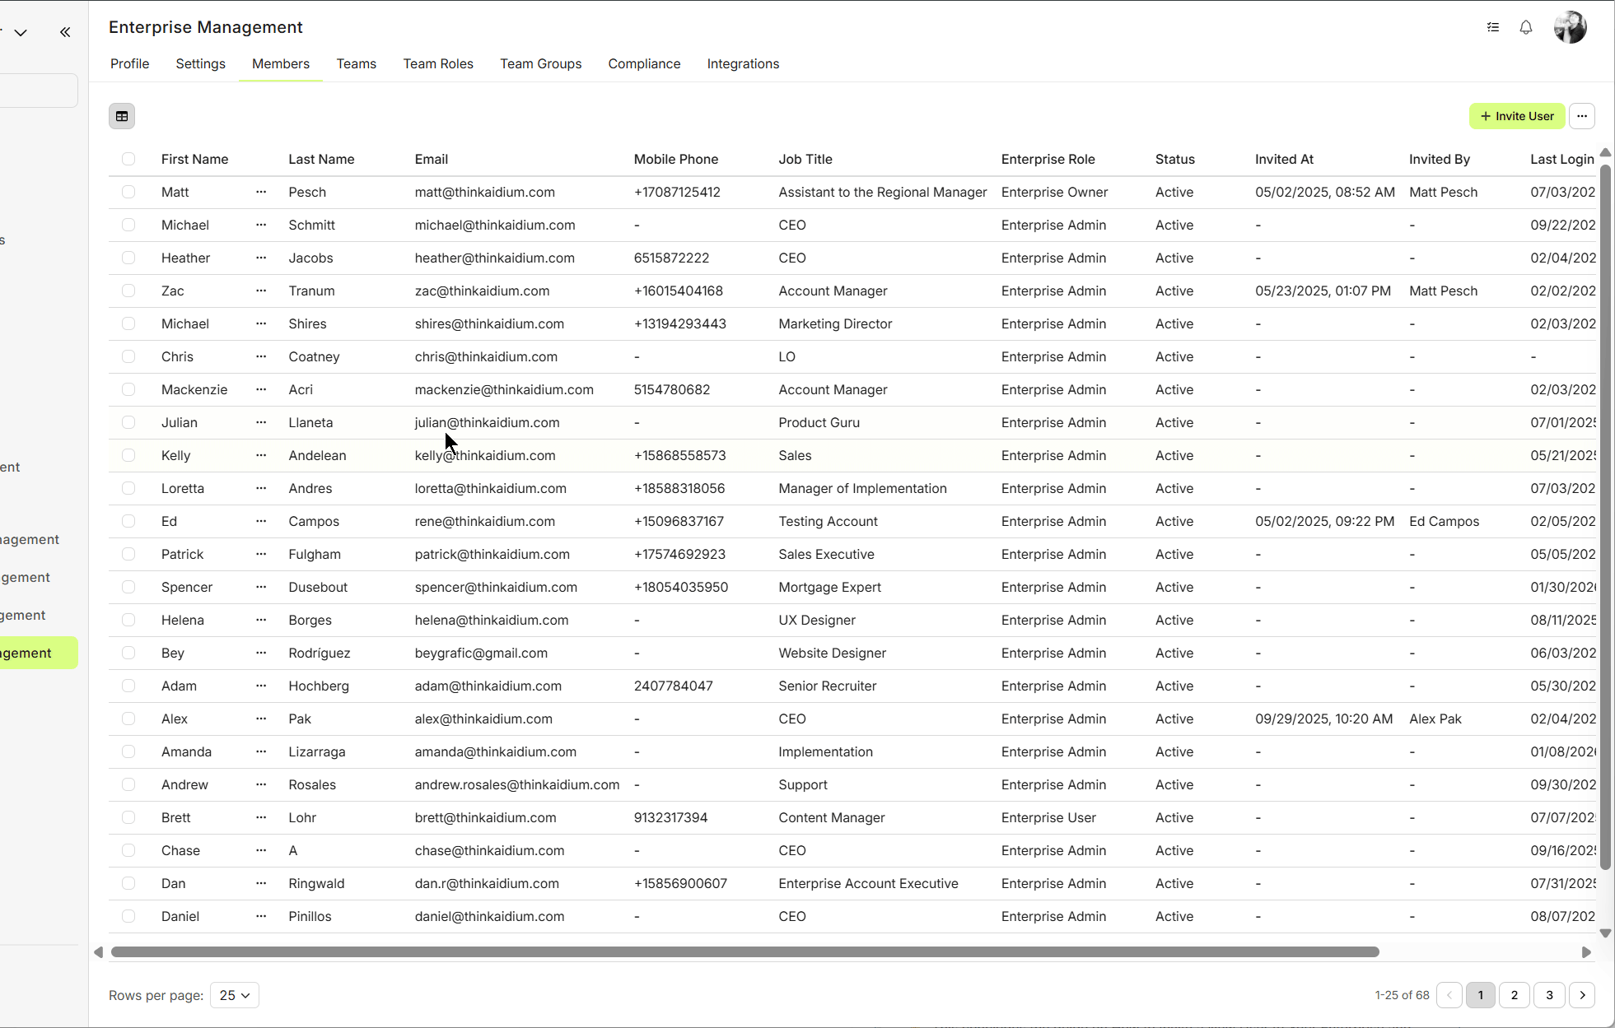Click the horizontal scrollbar thumb

pos(744,952)
